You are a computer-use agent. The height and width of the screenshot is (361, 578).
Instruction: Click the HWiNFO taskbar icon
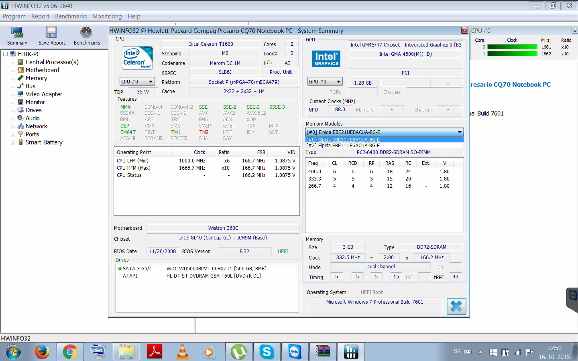351,352
